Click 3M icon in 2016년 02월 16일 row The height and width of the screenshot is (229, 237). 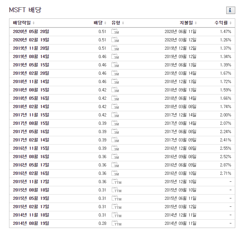point(115,173)
